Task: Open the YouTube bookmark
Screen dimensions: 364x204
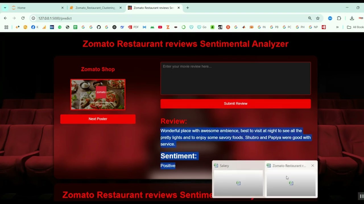Action: tap(160, 27)
